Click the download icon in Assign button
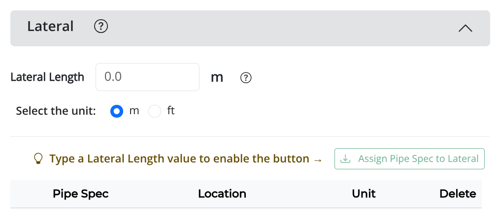Image resolution: width=501 pixels, height=222 pixels. coord(345,159)
